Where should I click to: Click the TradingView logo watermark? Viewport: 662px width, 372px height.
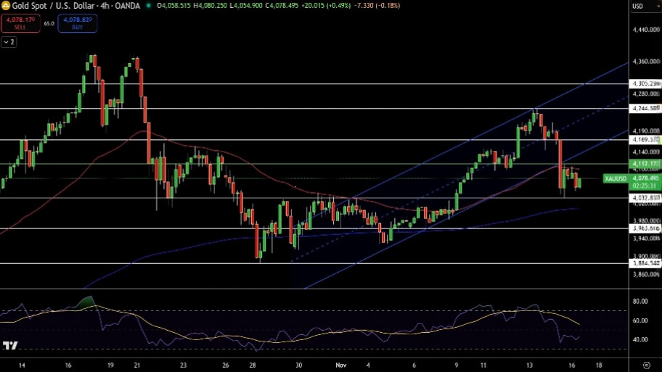point(10,347)
